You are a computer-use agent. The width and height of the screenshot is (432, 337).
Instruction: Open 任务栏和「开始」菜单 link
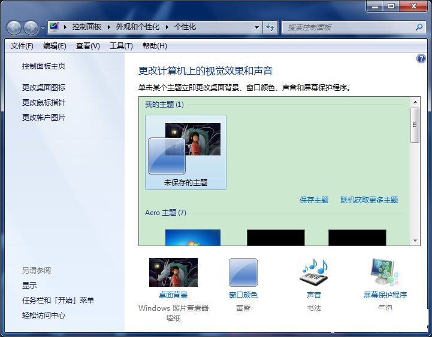click(58, 300)
